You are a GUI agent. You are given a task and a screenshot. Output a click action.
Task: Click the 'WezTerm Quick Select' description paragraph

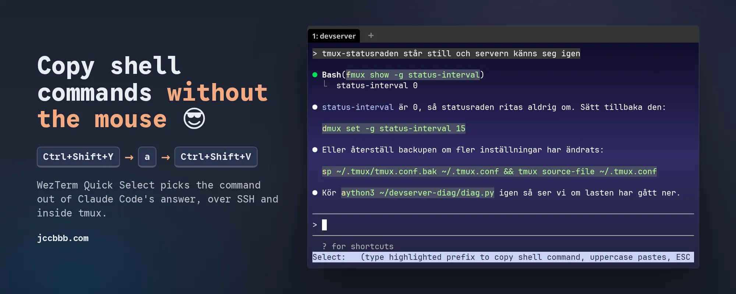pos(158,199)
